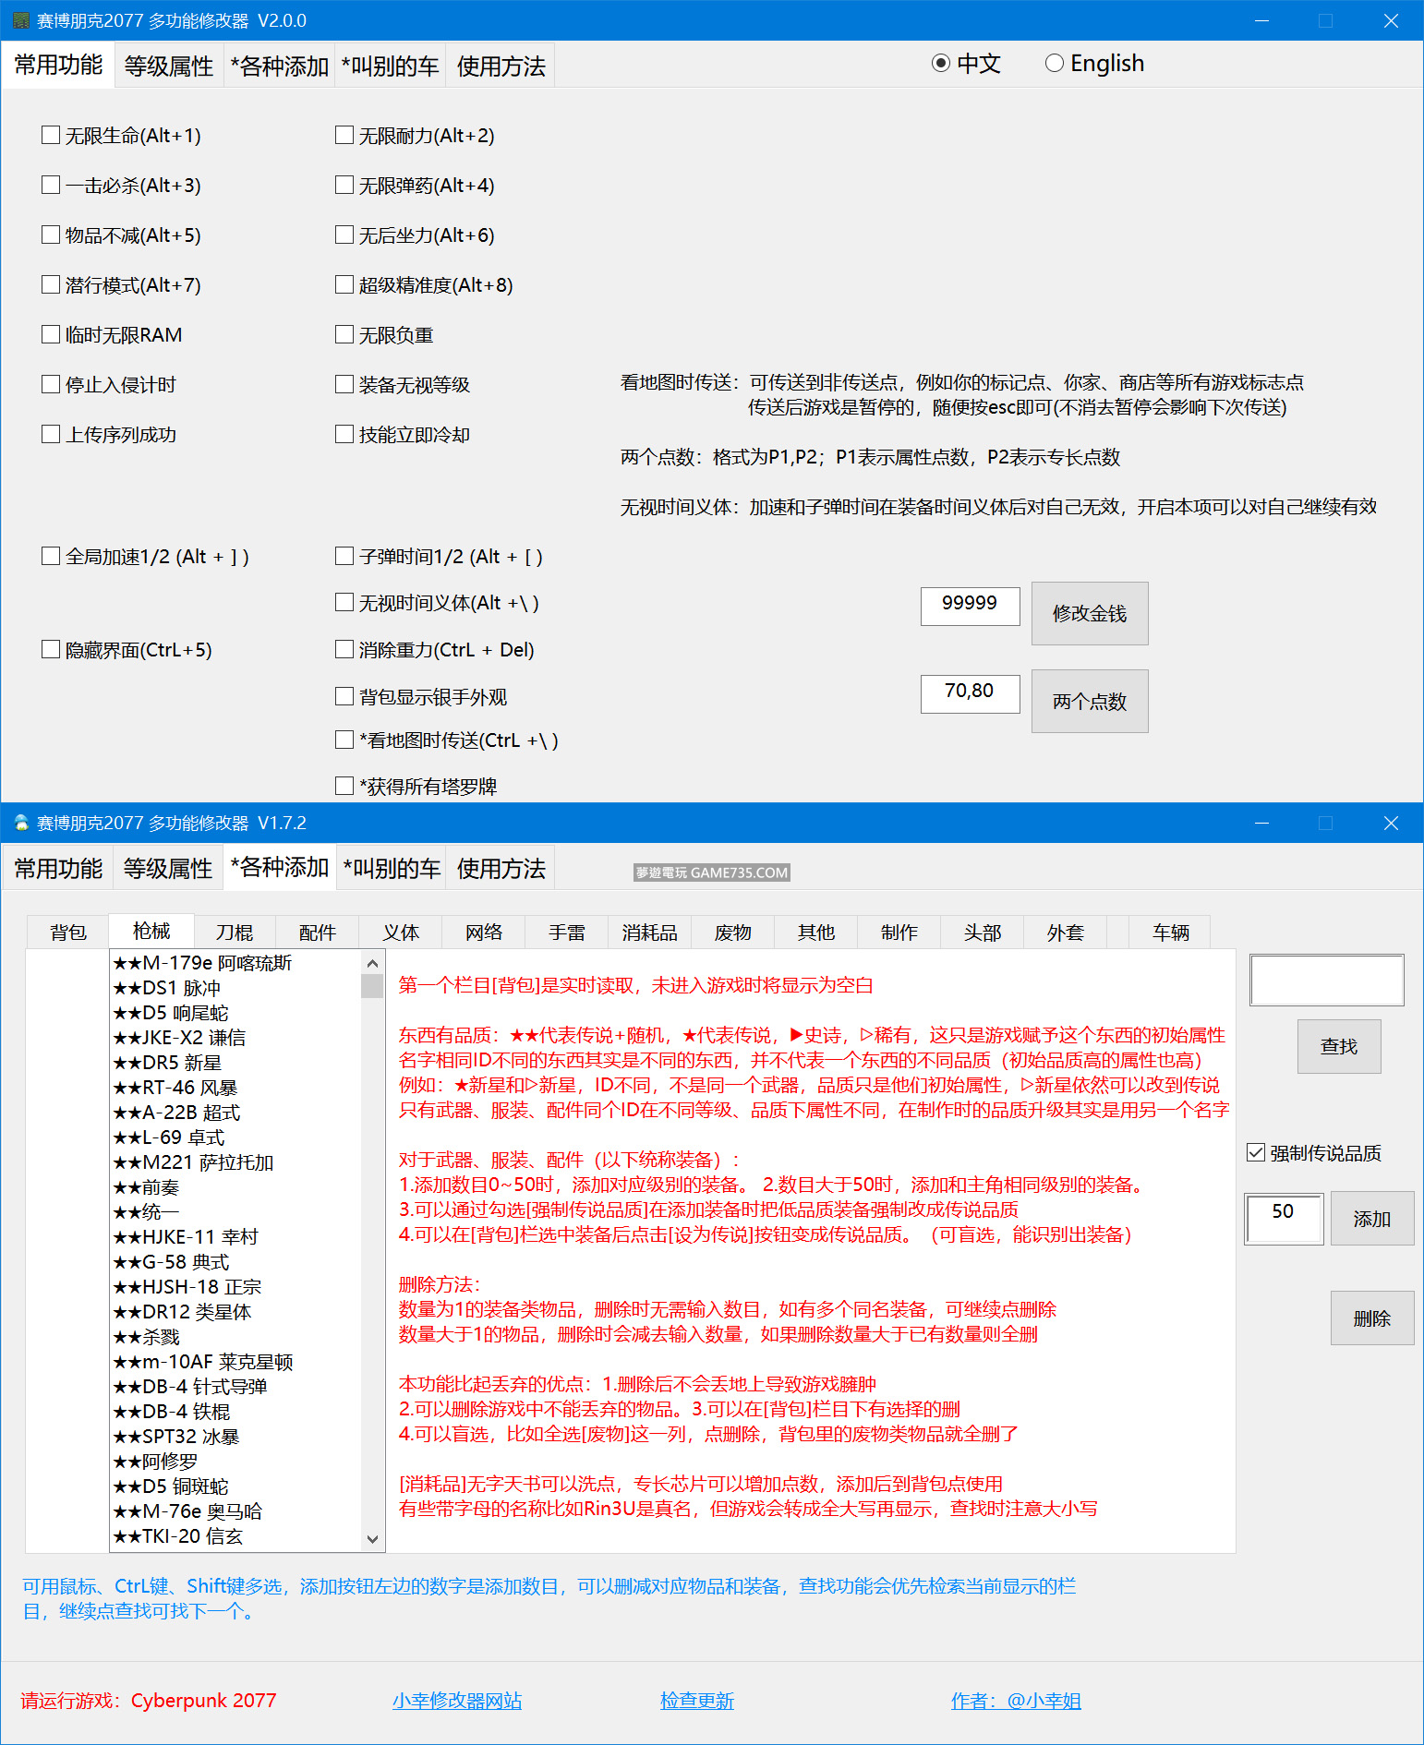Switch to *叫别的车 tab in V2.0.0 window
1424x1745 pixels.
click(x=391, y=66)
